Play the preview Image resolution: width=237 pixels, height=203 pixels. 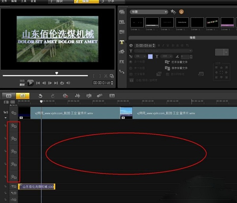pos(30,83)
